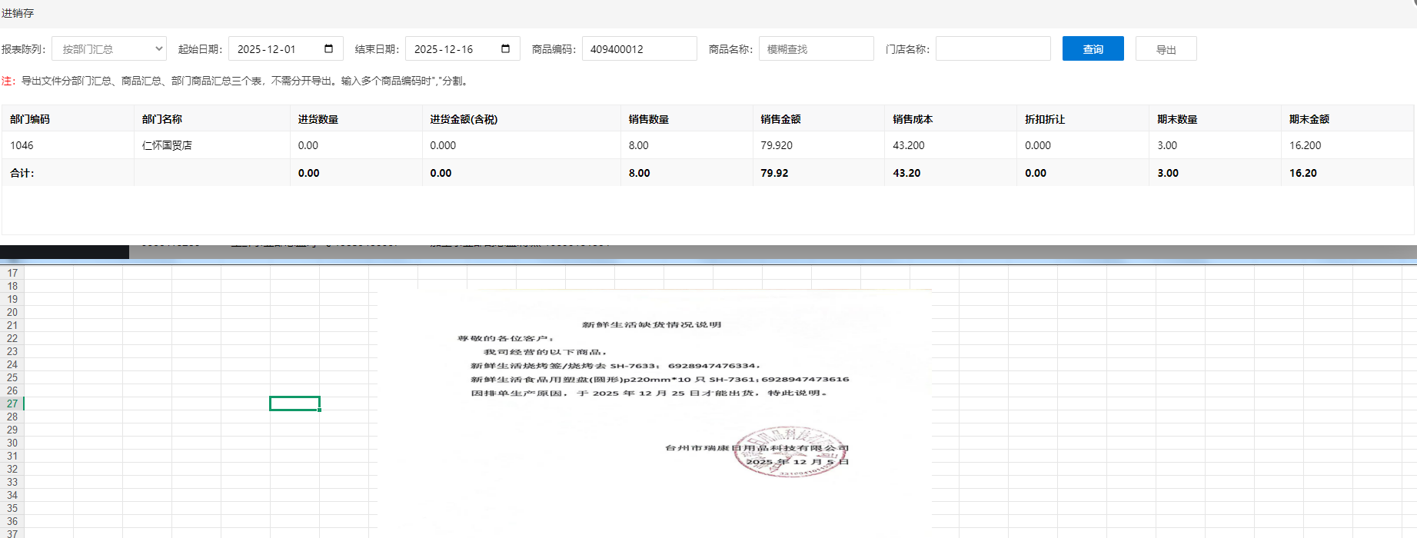Click the 折扣折让 column header

[1045, 119]
